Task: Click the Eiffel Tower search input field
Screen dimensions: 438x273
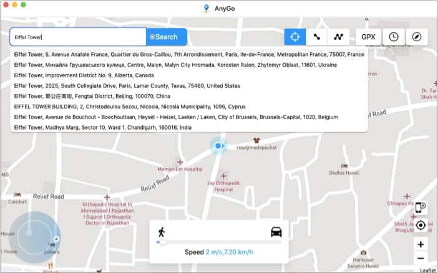Action: (78, 37)
